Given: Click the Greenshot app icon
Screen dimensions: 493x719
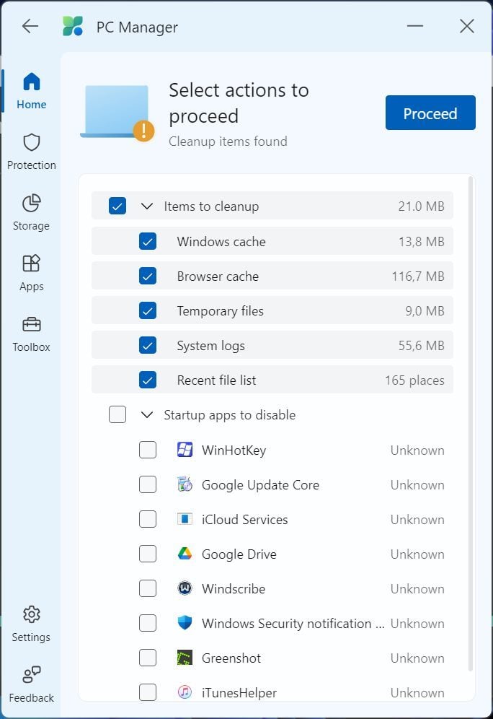Looking at the screenshot, I should (185, 658).
